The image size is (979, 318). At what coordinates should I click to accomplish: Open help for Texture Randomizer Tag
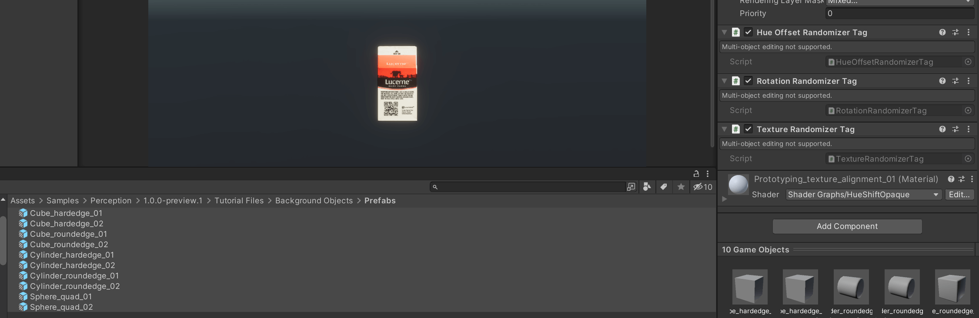(x=942, y=129)
